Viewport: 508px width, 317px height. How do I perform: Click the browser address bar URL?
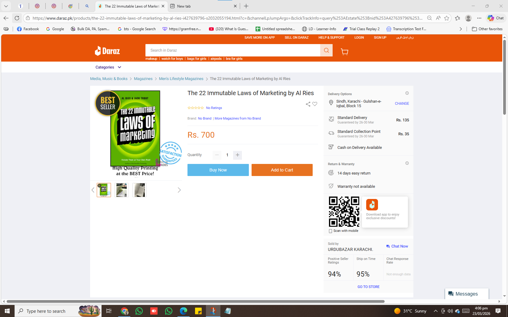coord(227,18)
